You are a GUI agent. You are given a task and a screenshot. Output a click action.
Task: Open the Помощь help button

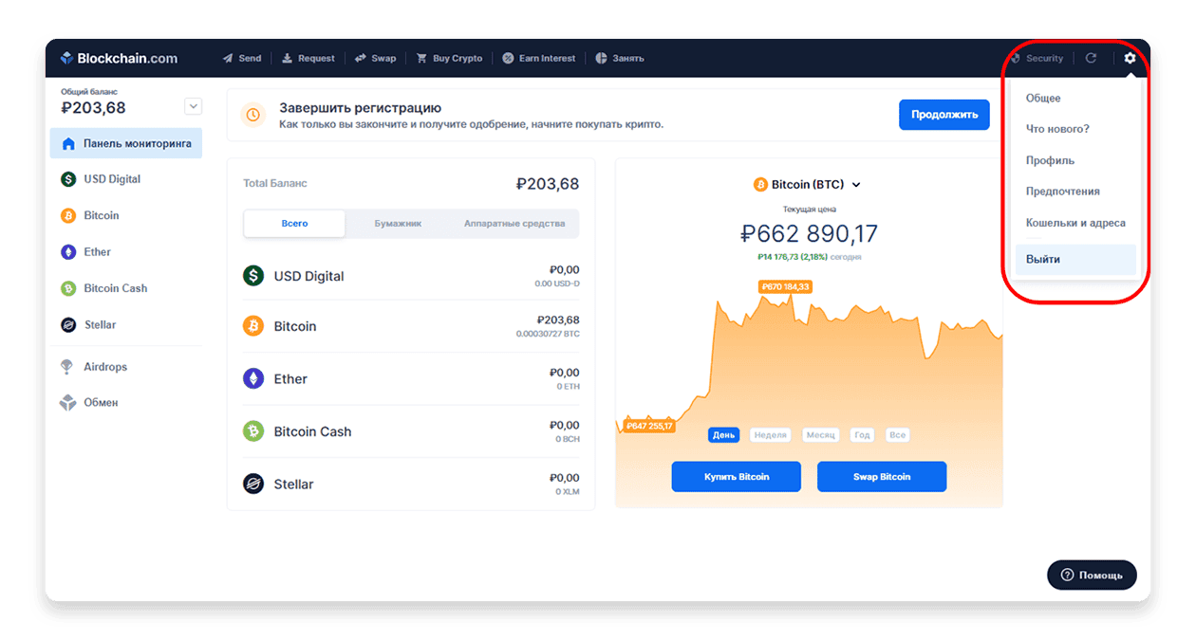coord(1092,575)
